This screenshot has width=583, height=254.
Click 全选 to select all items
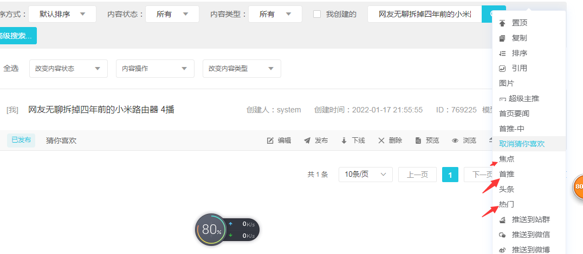click(11, 69)
